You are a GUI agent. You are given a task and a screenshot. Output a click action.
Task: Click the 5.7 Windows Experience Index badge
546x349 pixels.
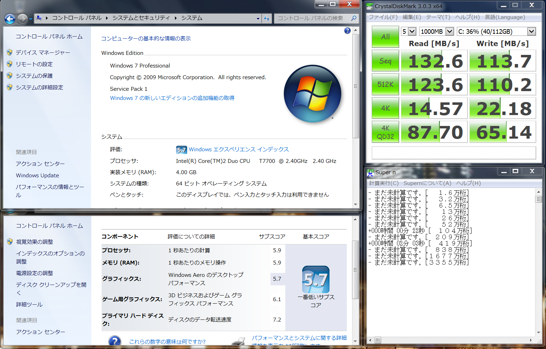click(181, 150)
